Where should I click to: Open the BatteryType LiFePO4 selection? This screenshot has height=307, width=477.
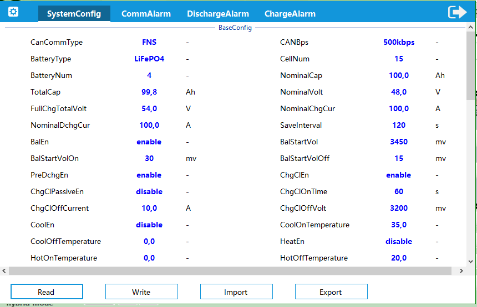149,59
